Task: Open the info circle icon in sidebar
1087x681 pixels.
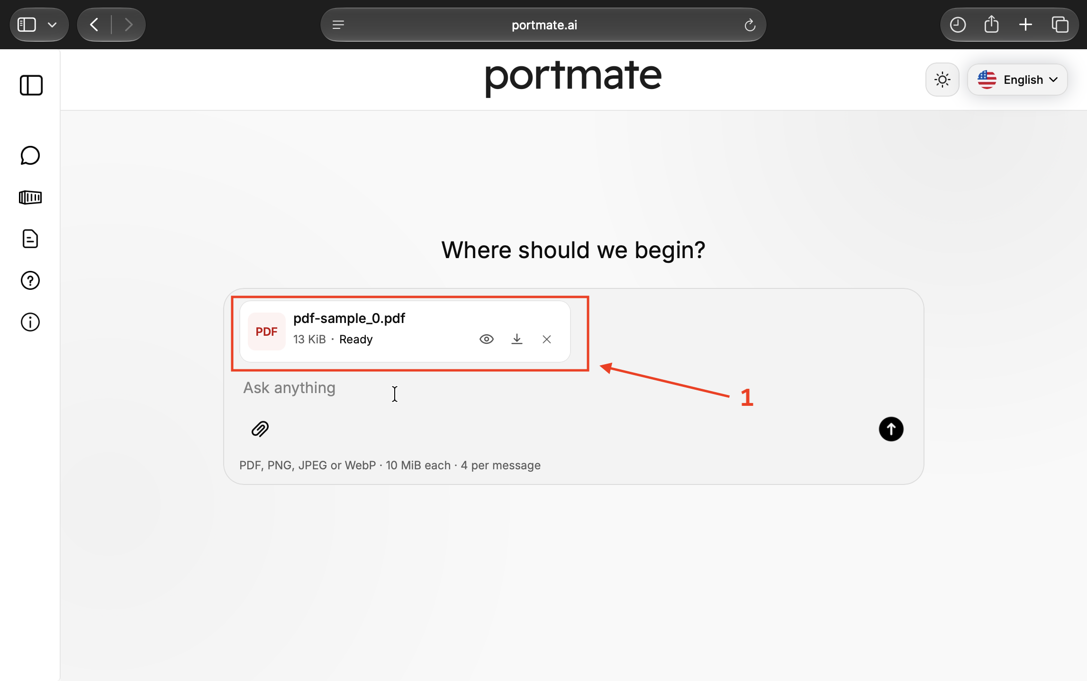Action: pos(30,322)
